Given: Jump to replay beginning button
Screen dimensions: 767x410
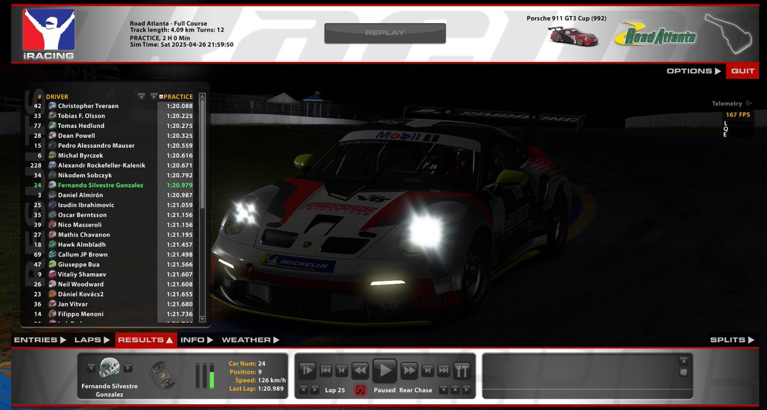Looking at the screenshot, I should point(325,370).
